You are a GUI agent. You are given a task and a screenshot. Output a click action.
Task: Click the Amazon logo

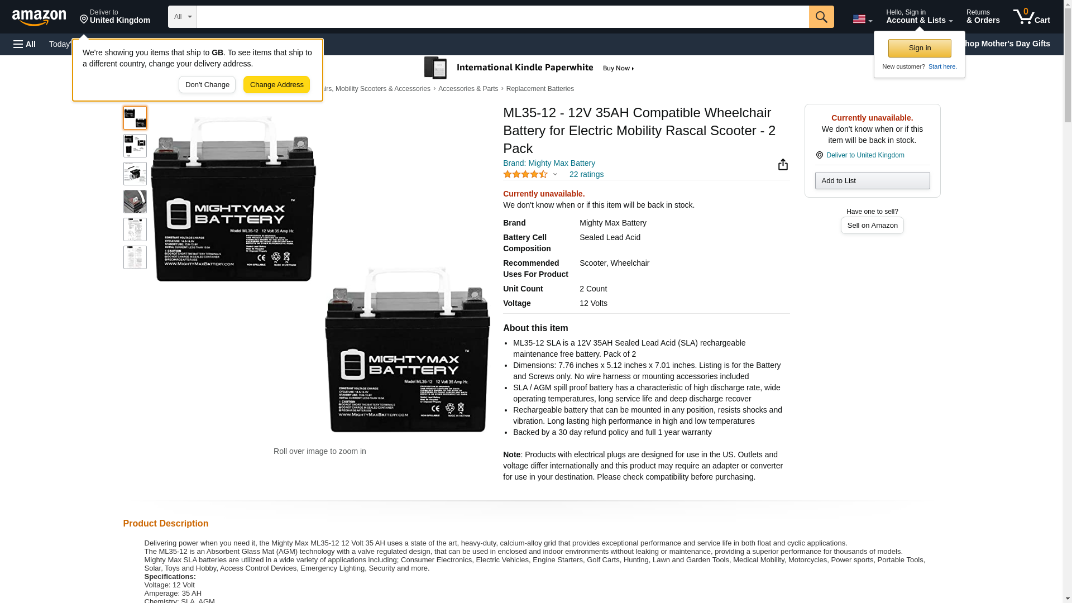[x=39, y=17]
